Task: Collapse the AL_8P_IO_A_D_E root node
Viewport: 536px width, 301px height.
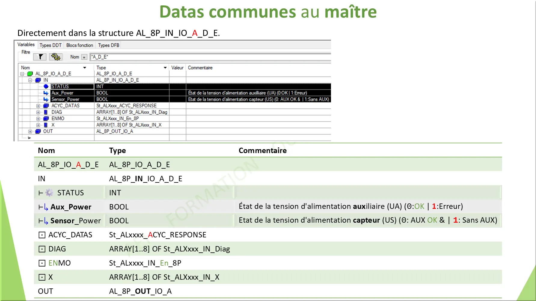Action: point(22,74)
